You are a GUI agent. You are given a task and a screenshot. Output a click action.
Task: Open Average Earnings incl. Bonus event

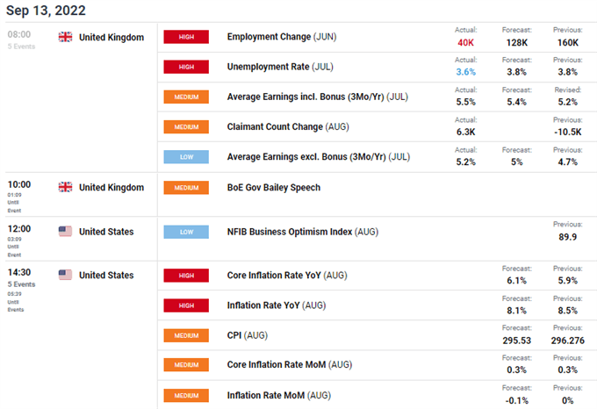[318, 97]
